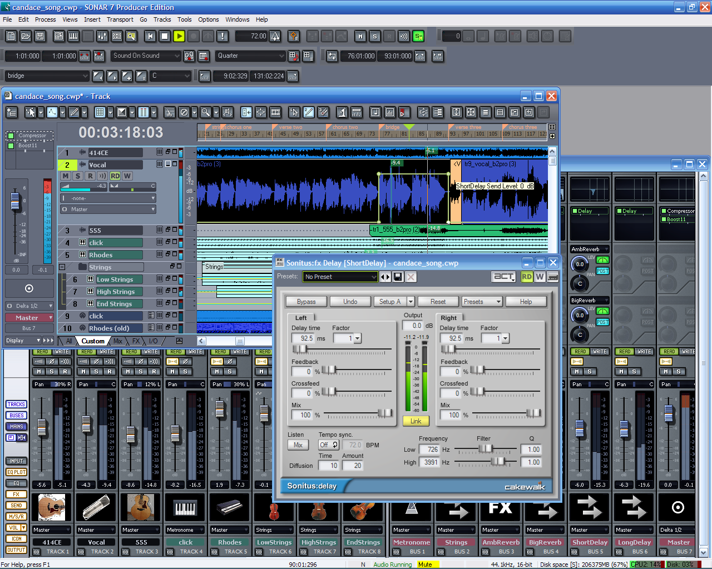Open the Sound On Sound record mode dropdown
The width and height of the screenshot is (712, 569).
(x=147, y=56)
